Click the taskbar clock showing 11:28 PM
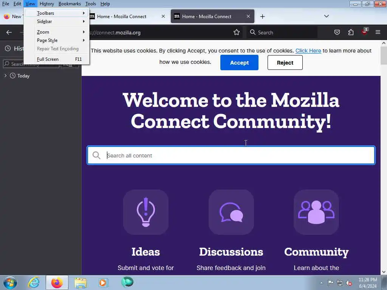 click(368, 283)
